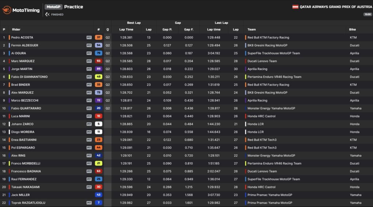373x207 pixels.
Task: Select the MotoGP class badge
Action: click(x=53, y=7)
